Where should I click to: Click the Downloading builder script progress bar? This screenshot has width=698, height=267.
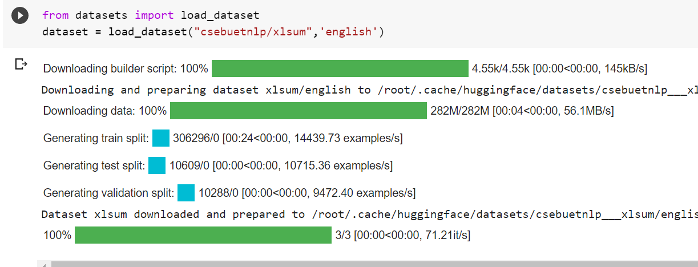tap(340, 68)
